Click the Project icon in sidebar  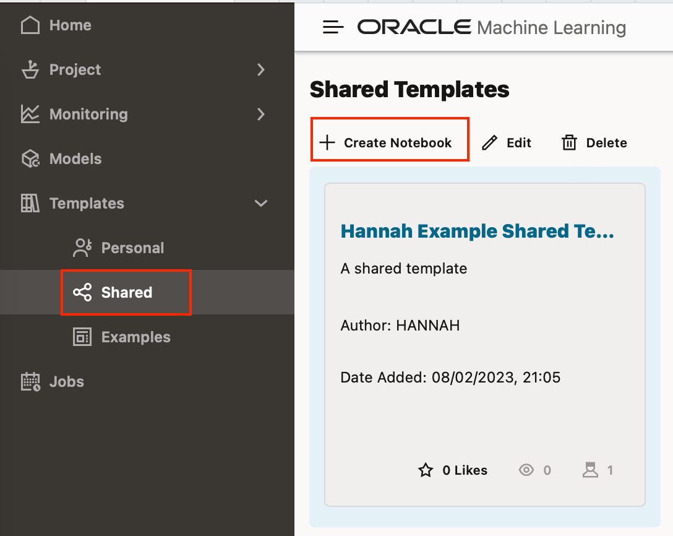30,70
